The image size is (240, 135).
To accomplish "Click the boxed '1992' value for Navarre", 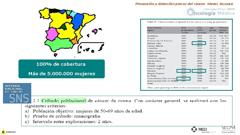I will (x=199, y=71).
